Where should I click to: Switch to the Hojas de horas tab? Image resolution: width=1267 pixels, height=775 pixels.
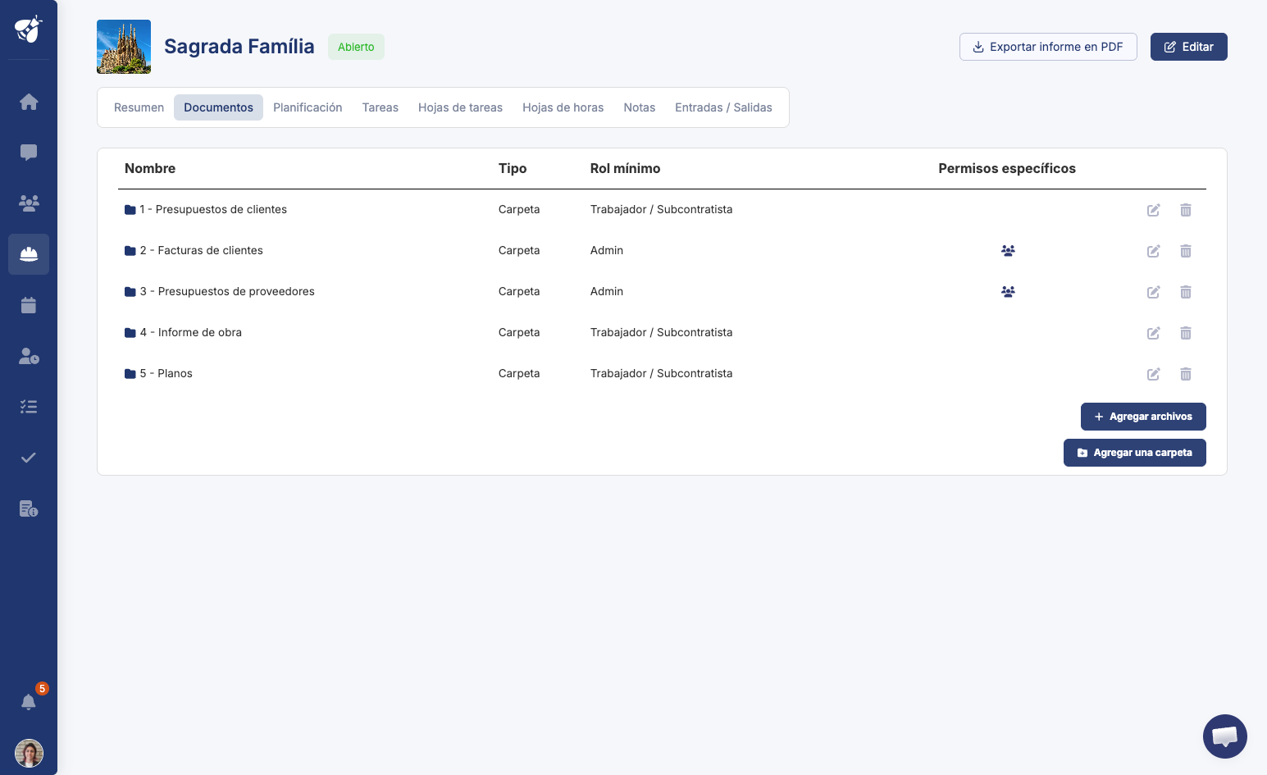pyautogui.click(x=563, y=107)
